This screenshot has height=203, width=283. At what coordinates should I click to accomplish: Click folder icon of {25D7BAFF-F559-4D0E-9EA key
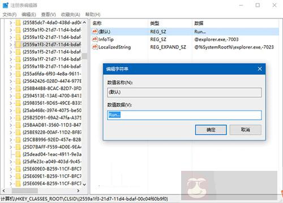18,147
